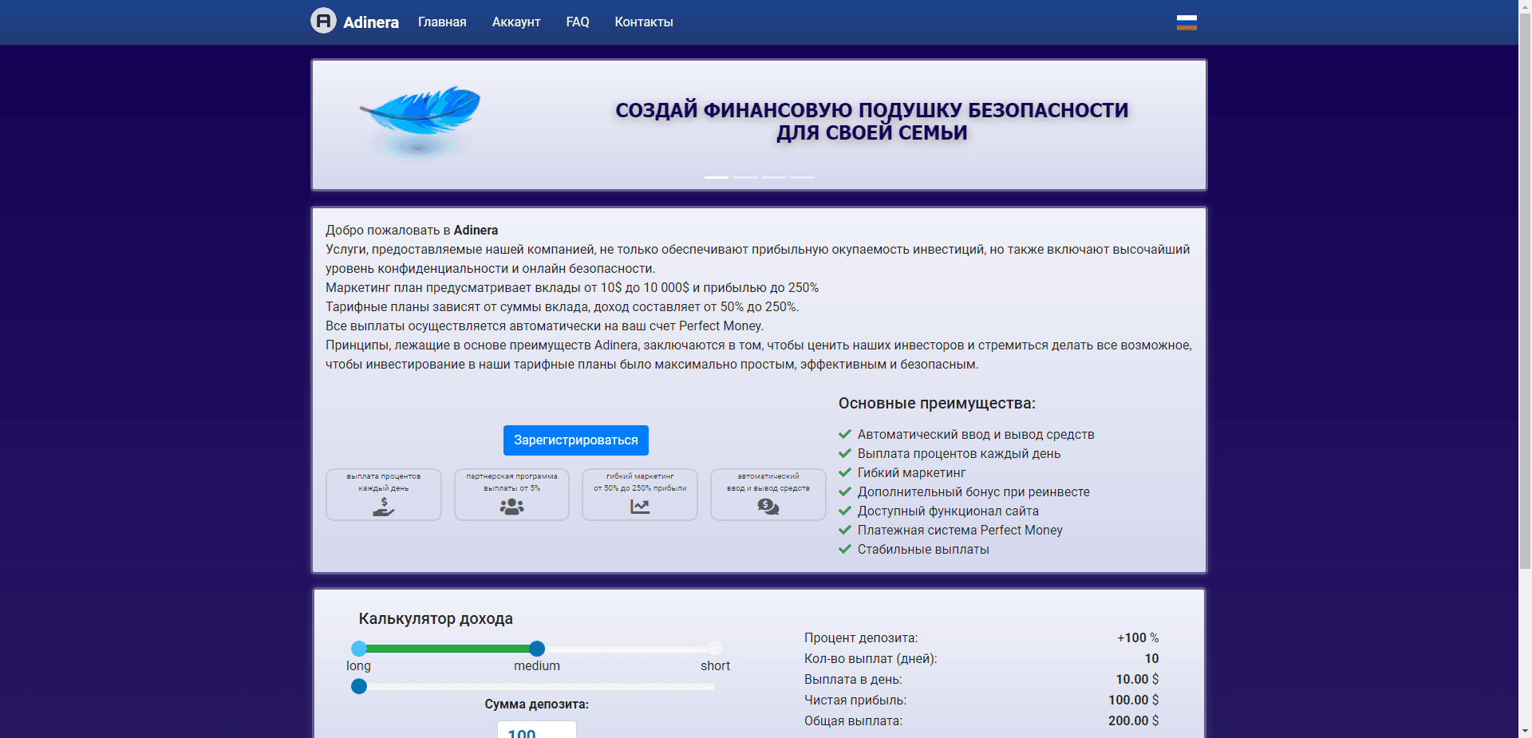The height and width of the screenshot is (738, 1532).
Task: Click the green checkmark beside 'Гибкий маркетинг'
Action: click(x=845, y=472)
